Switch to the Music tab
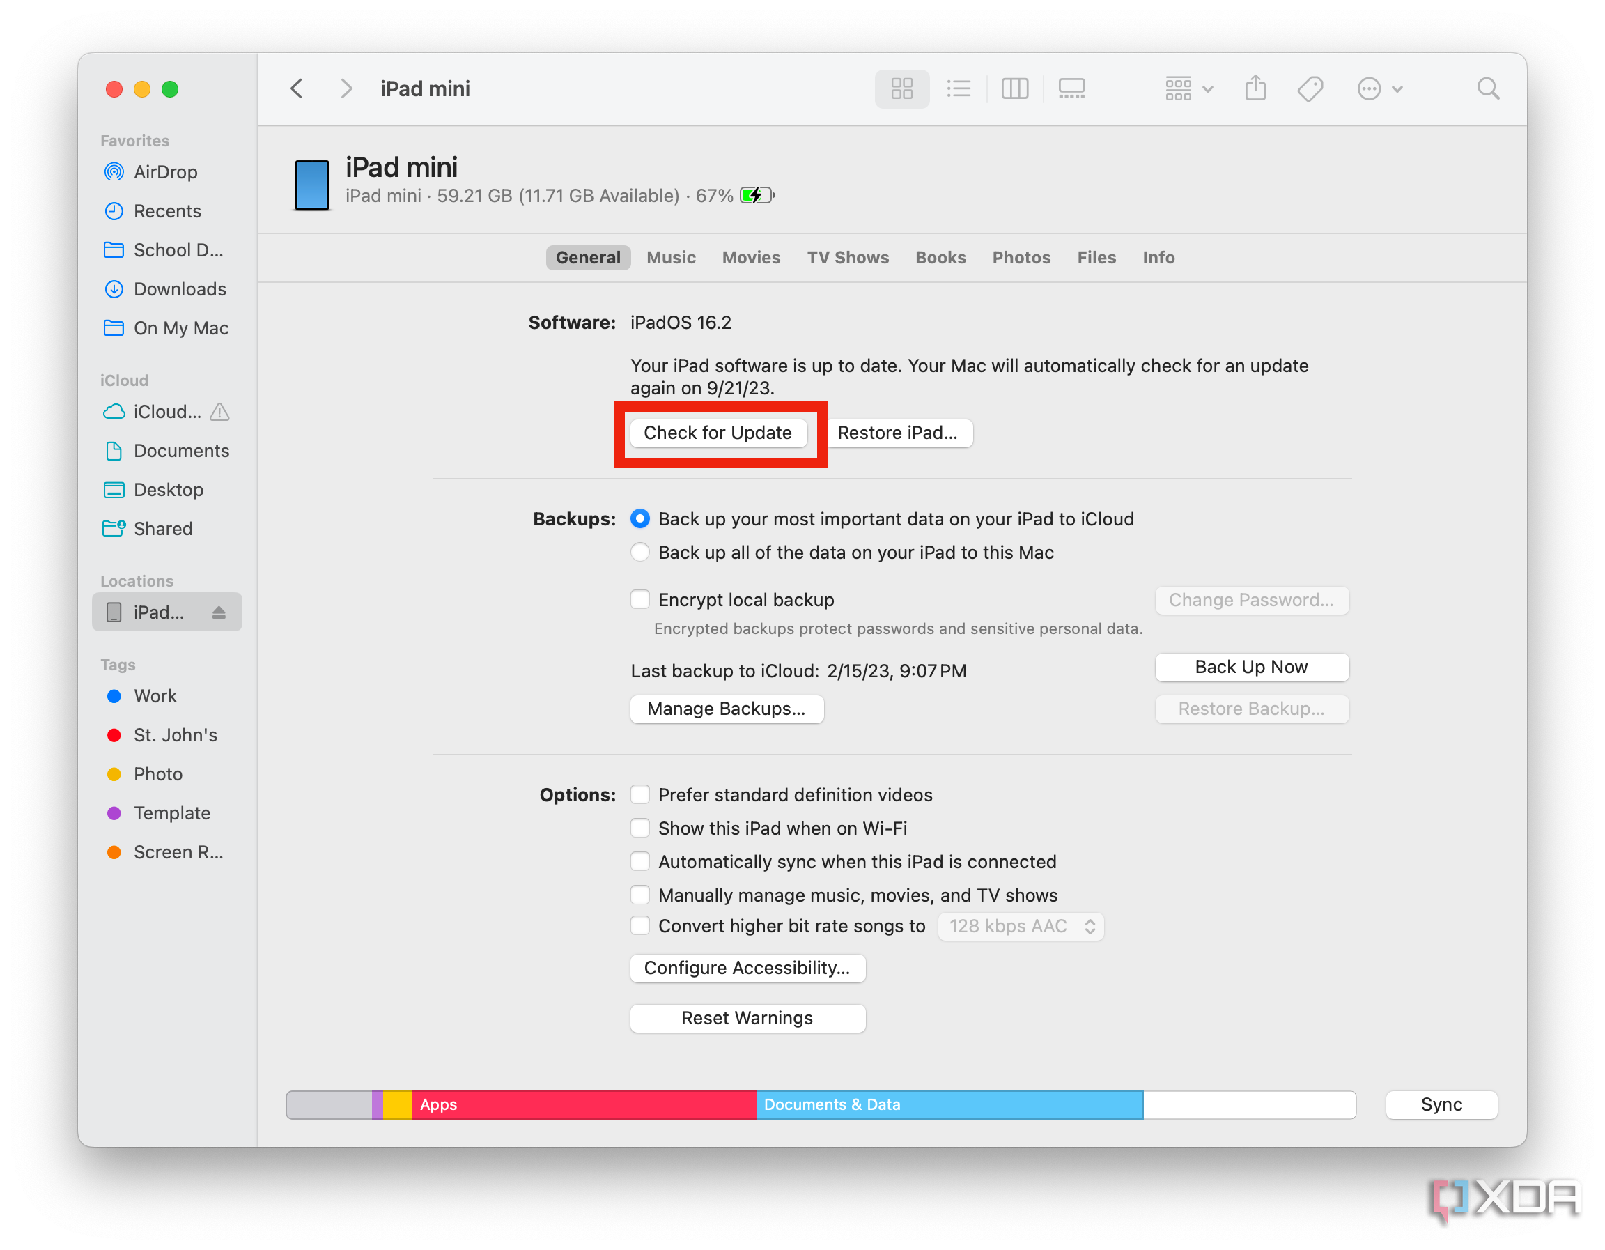This screenshot has height=1250, width=1605. (x=671, y=257)
